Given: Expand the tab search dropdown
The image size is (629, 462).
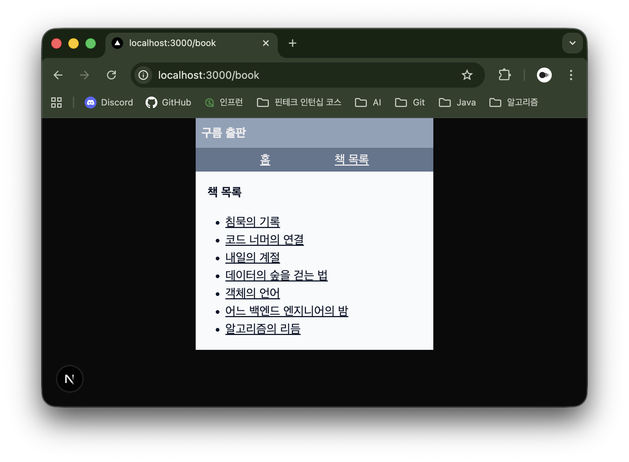Looking at the screenshot, I should [x=572, y=43].
